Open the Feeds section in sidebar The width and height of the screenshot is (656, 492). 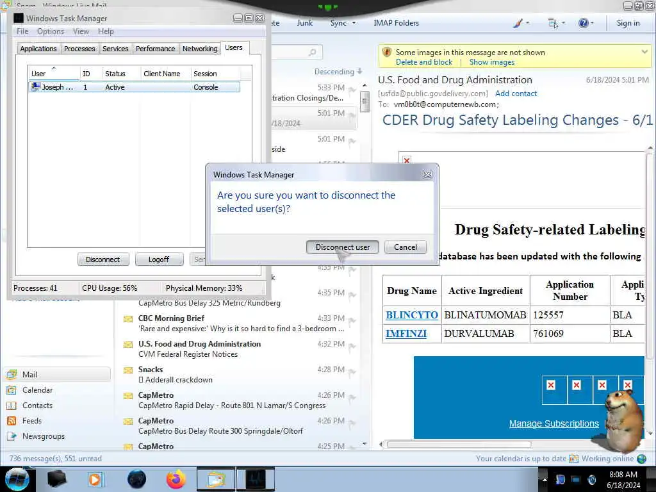click(x=58, y=421)
